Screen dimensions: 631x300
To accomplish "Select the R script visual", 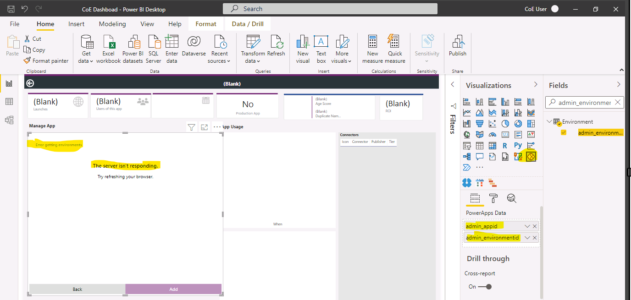I will coord(505,145).
